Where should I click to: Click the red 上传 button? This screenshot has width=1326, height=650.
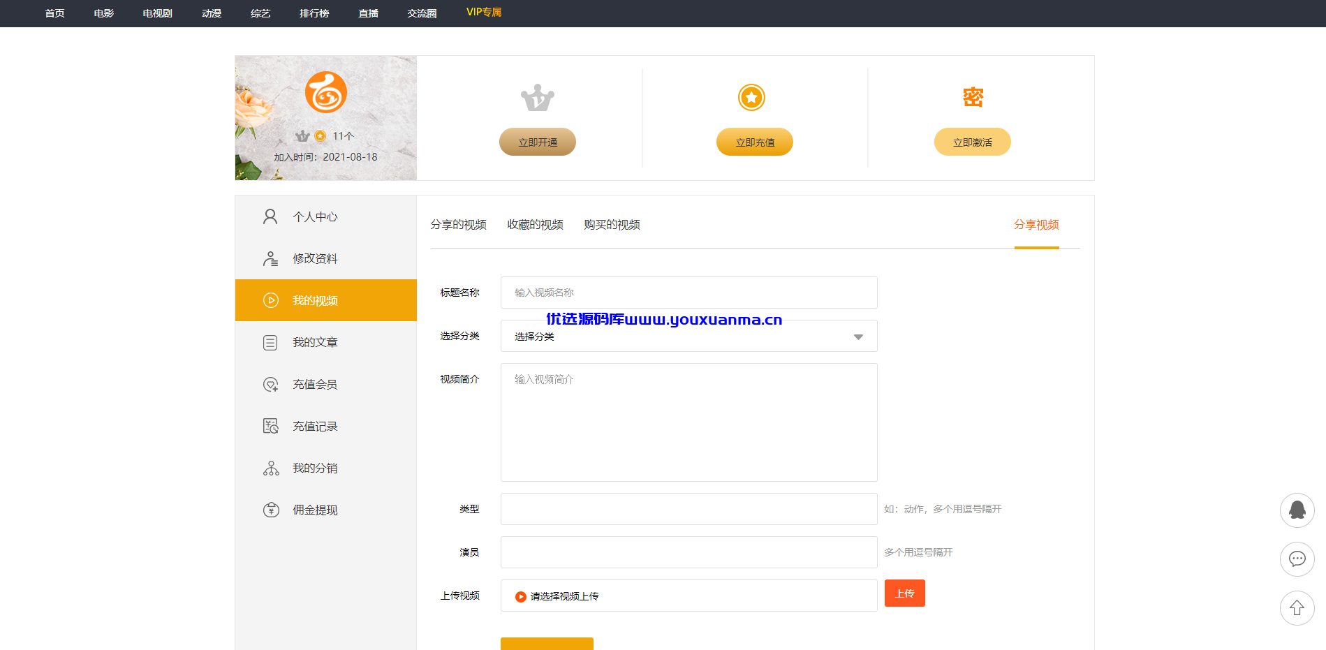tap(904, 593)
